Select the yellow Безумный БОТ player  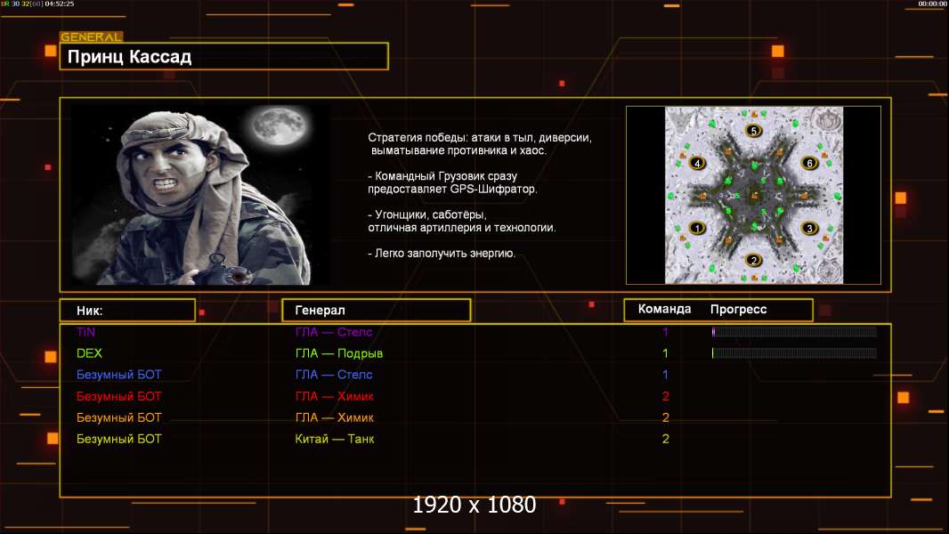click(118, 439)
